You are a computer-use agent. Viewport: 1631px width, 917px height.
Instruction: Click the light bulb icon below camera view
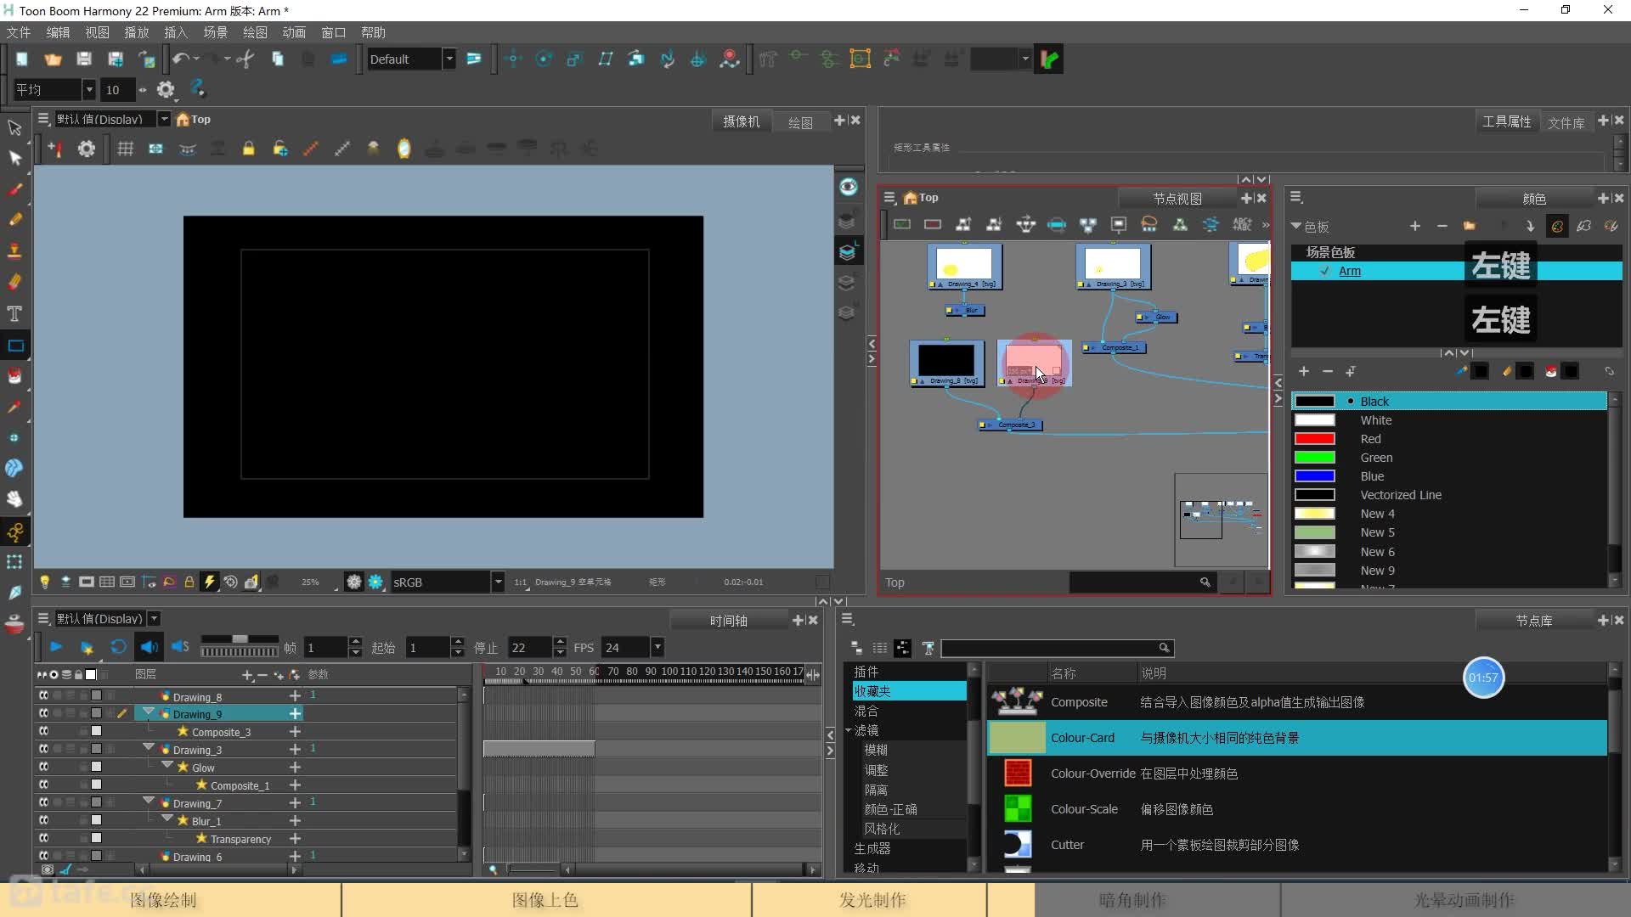point(45,582)
